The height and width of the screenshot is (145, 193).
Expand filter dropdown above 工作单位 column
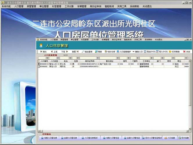(x=151, y=58)
